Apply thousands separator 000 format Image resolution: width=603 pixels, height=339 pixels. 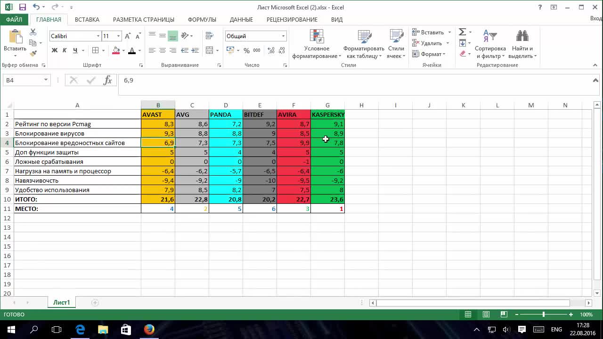click(x=257, y=50)
